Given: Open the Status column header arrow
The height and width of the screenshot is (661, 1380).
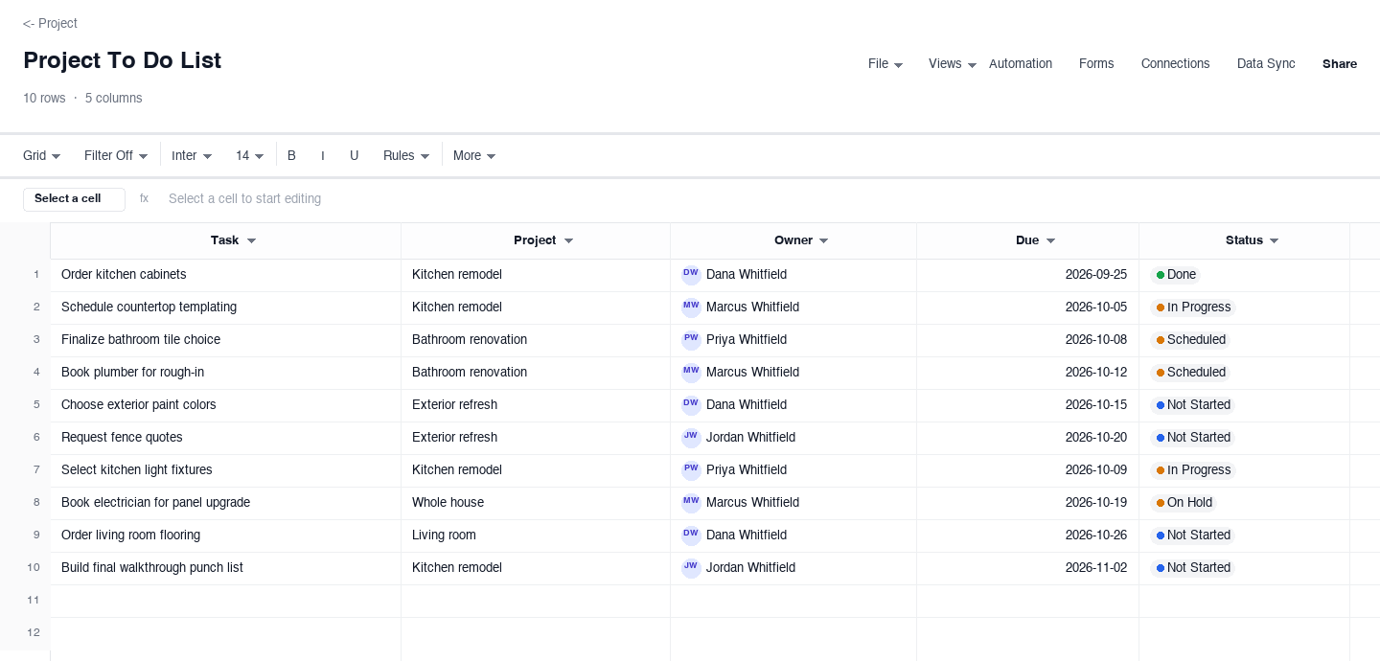Looking at the screenshot, I should pyautogui.click(x=1275, y=241).
